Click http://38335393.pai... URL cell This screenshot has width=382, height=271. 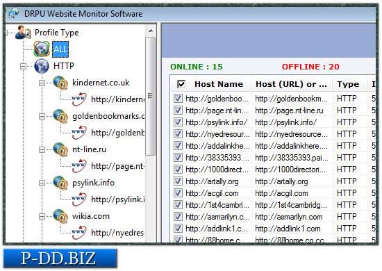coord(292,158)
